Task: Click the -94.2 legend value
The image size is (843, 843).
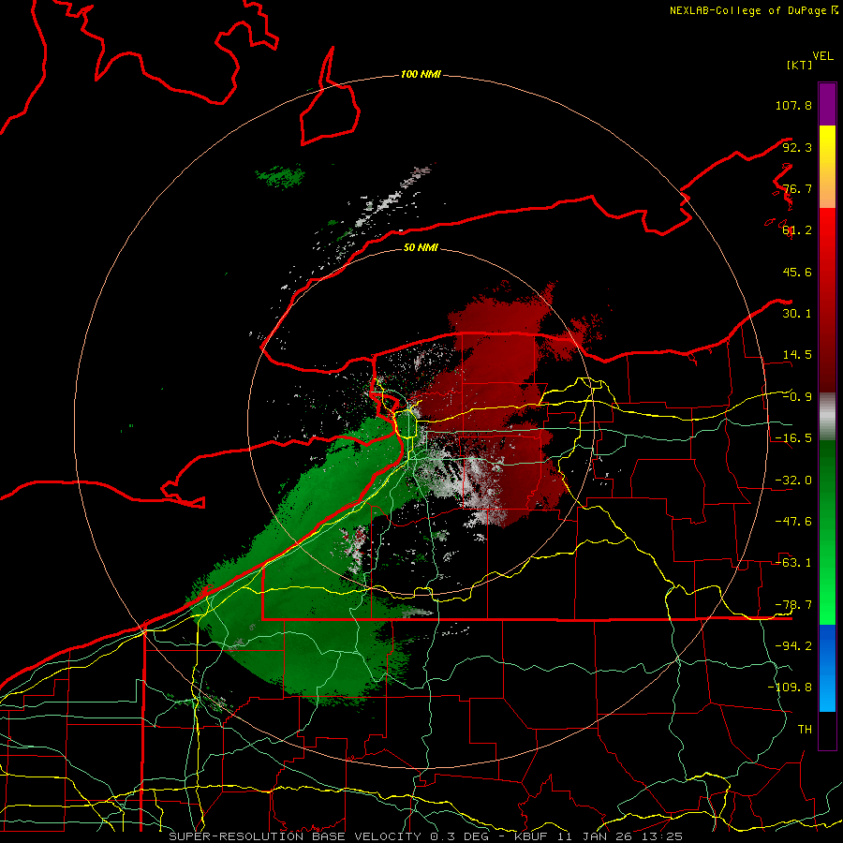Action: (793, 645)
